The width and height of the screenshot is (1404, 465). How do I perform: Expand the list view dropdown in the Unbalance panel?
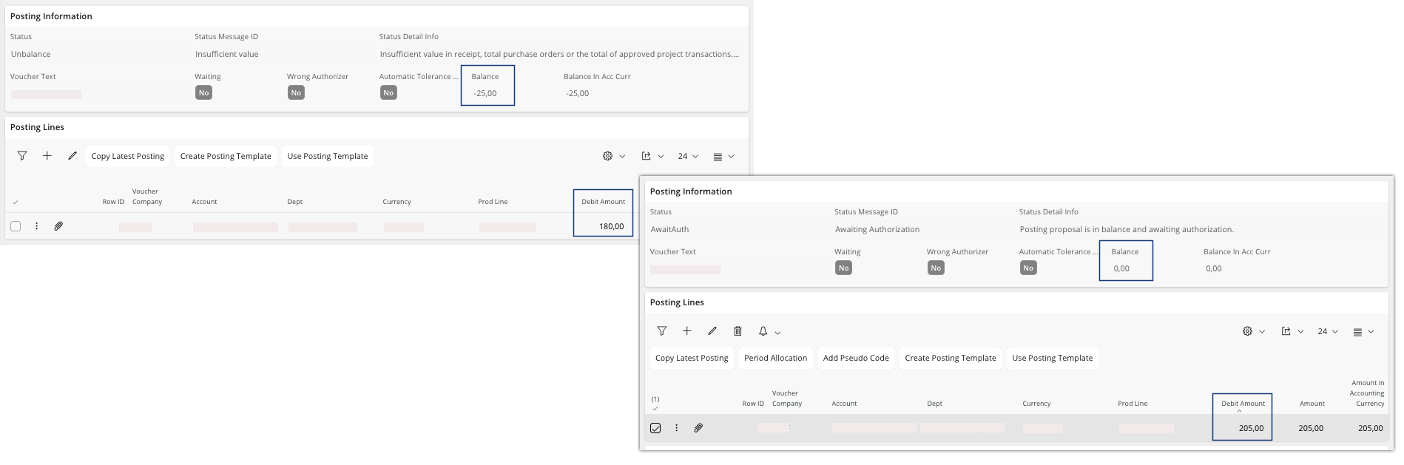723,156
